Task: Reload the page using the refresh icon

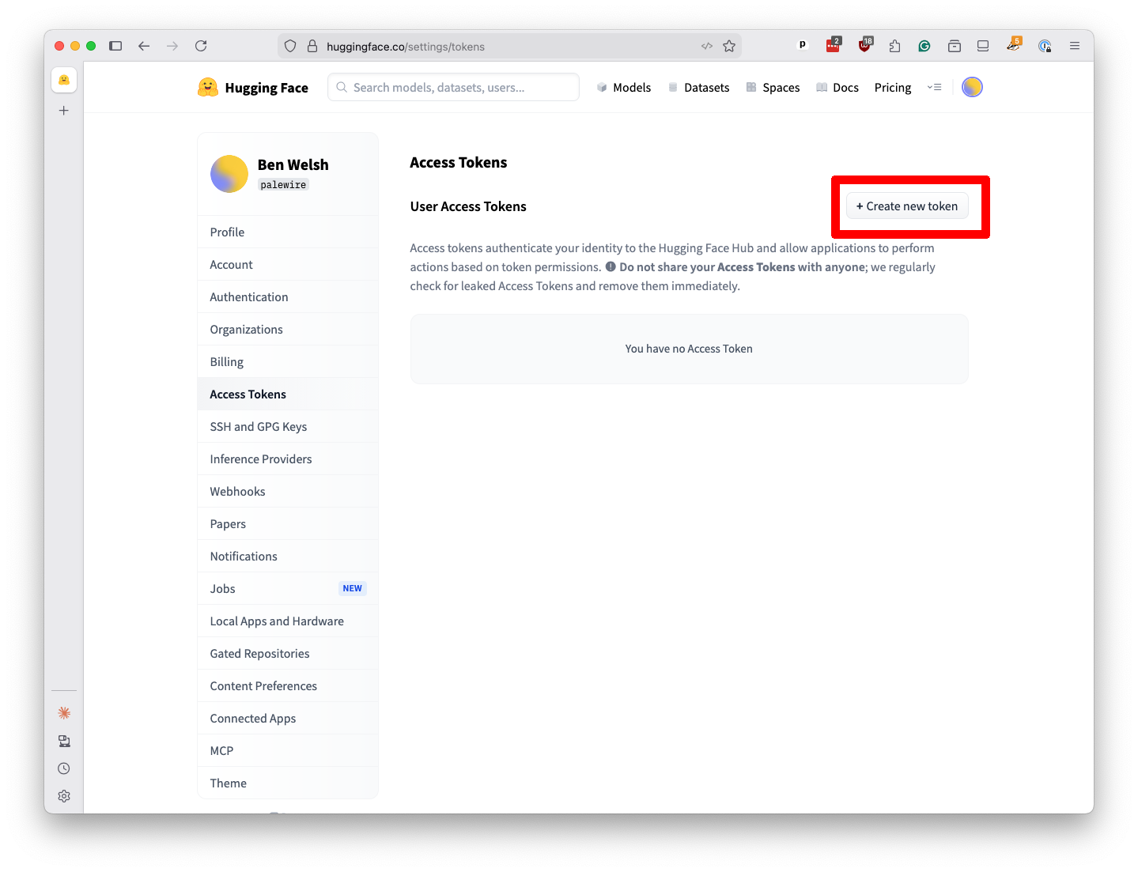Action: pos(201,46)
